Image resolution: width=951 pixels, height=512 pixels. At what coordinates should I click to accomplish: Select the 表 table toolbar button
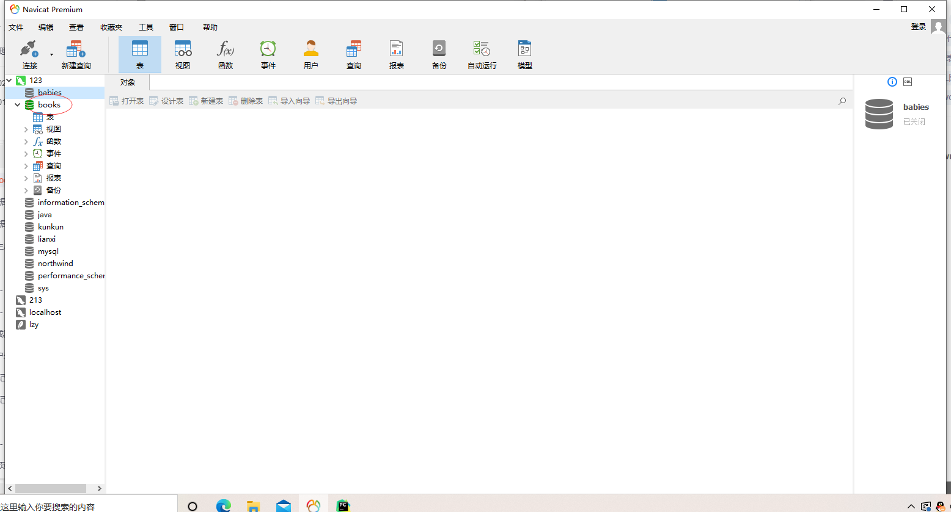click(140, 55)
